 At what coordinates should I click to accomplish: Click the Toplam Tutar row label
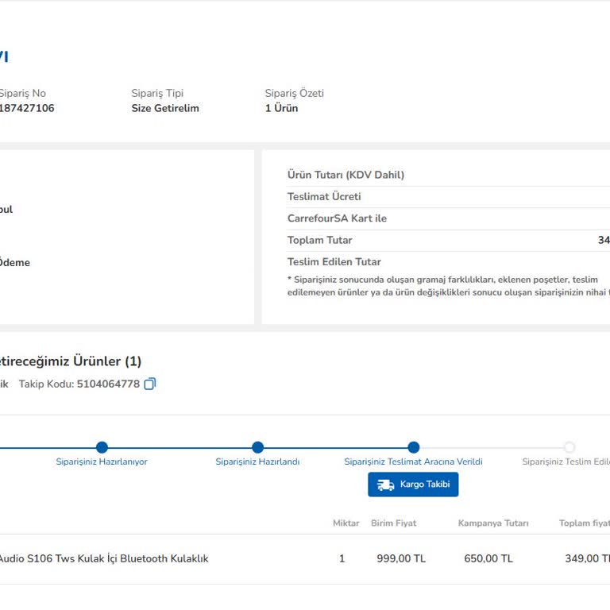click(x=319, y=240)
